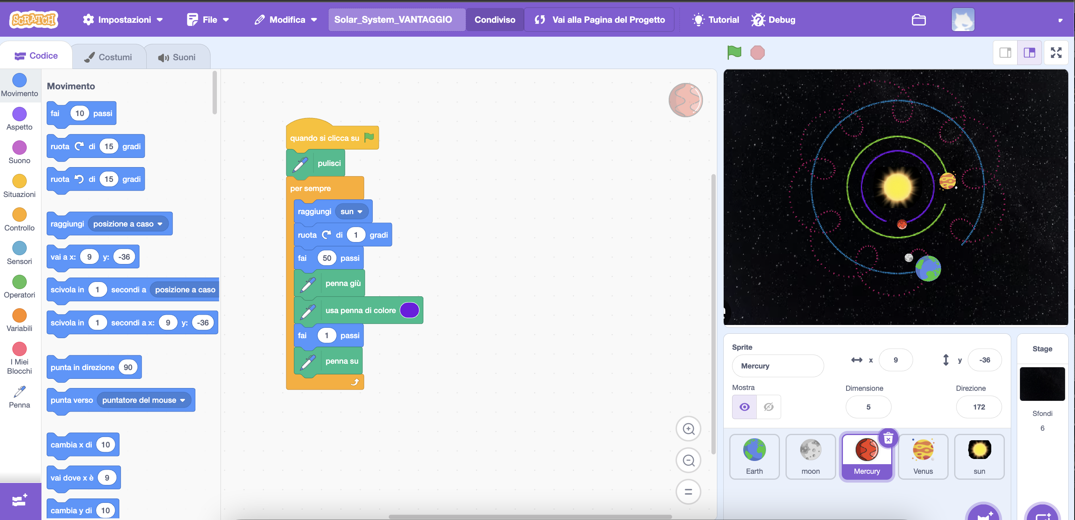This screenshot has height=520, width=1075.
Task: Zoom in on the code workspace
Action: point(688,429)
